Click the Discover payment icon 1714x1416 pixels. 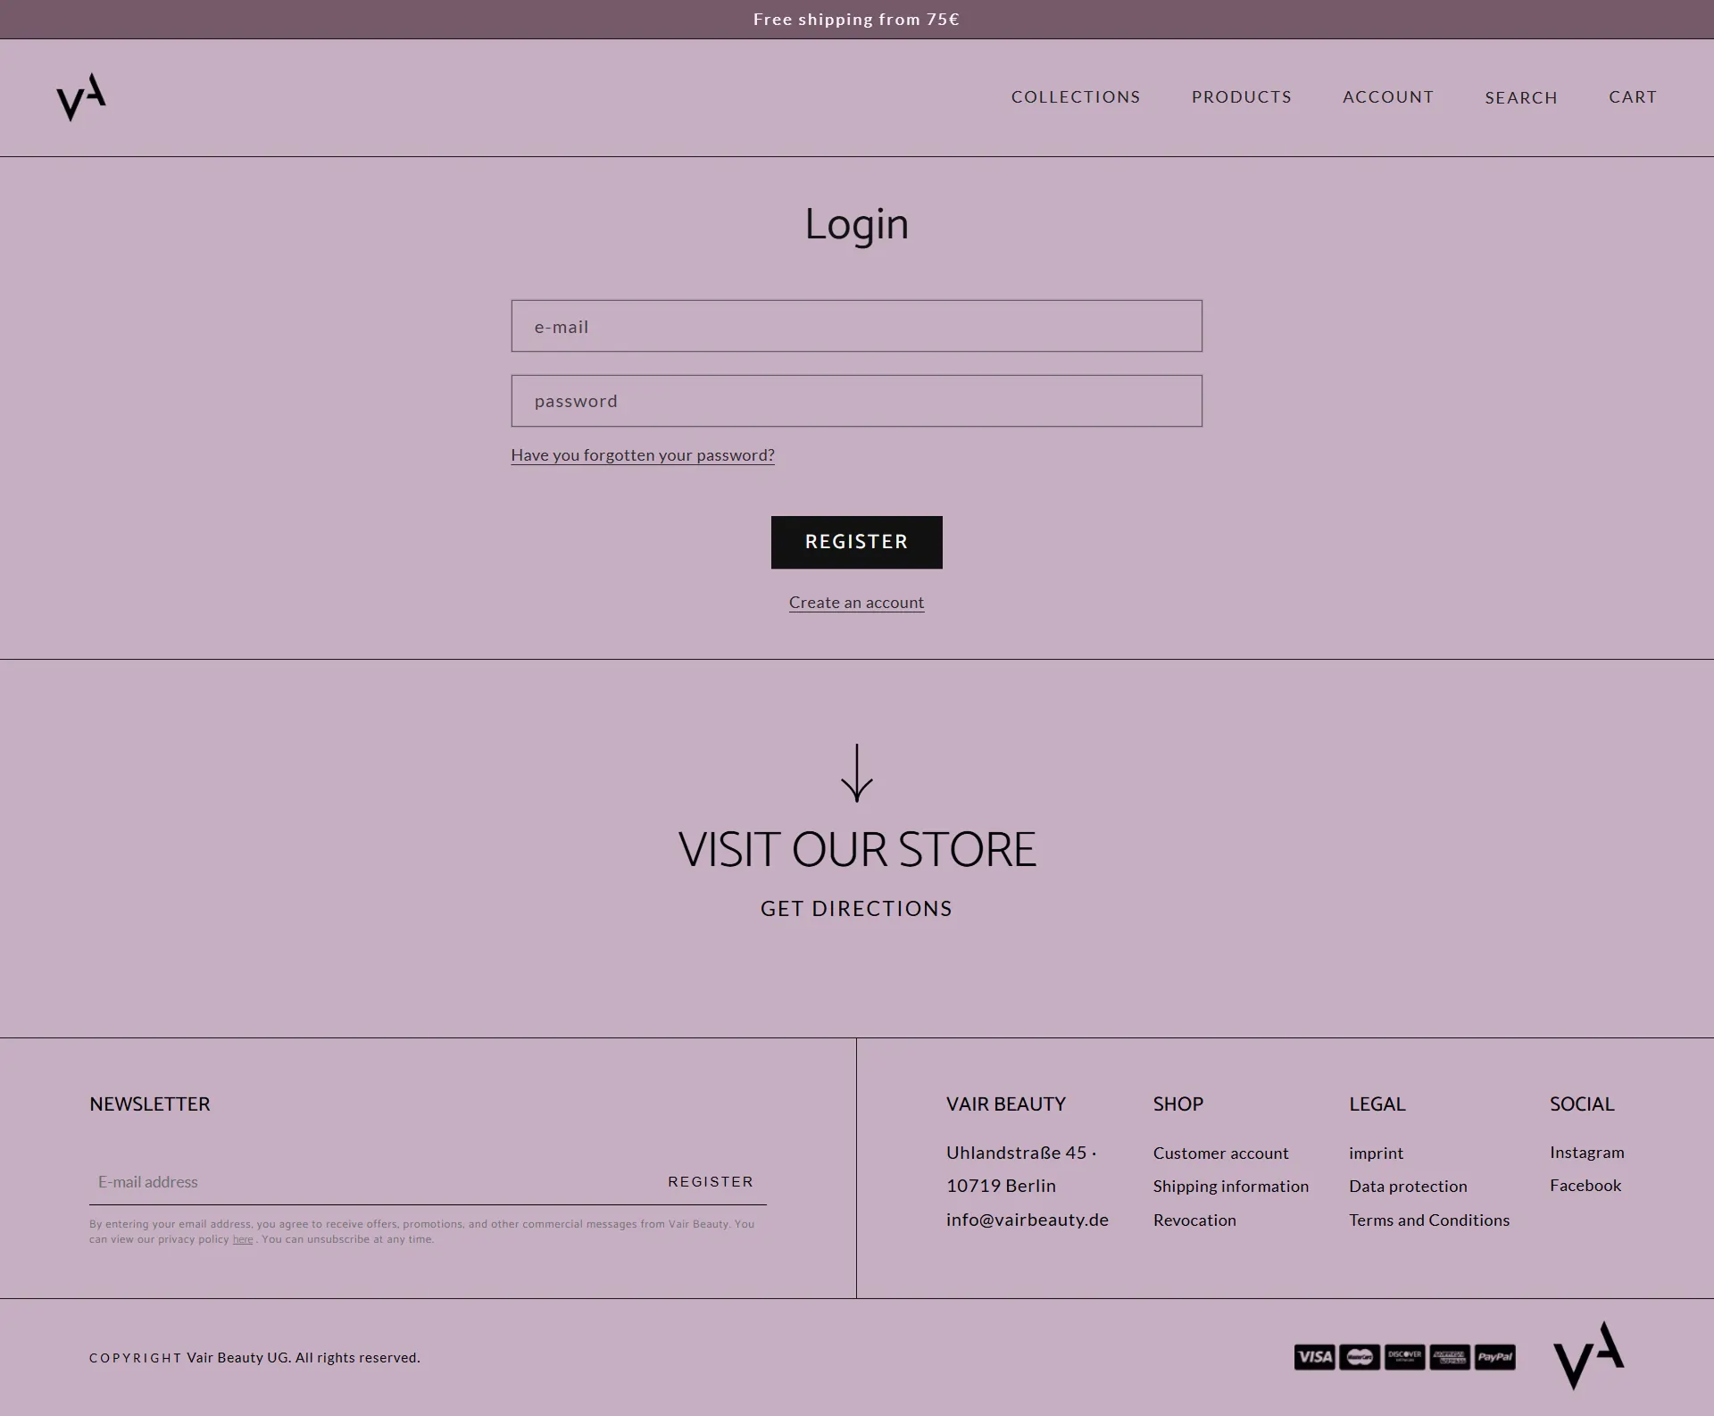(x=1404, y=1357)
